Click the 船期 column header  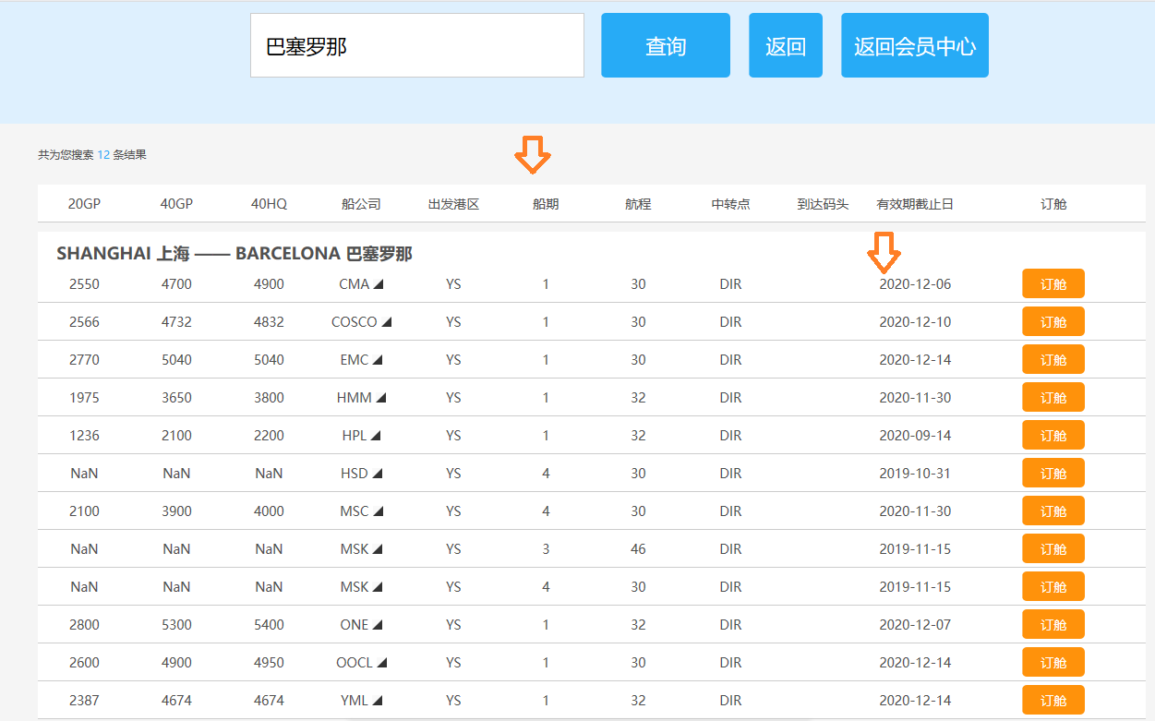tap(546, 204)
